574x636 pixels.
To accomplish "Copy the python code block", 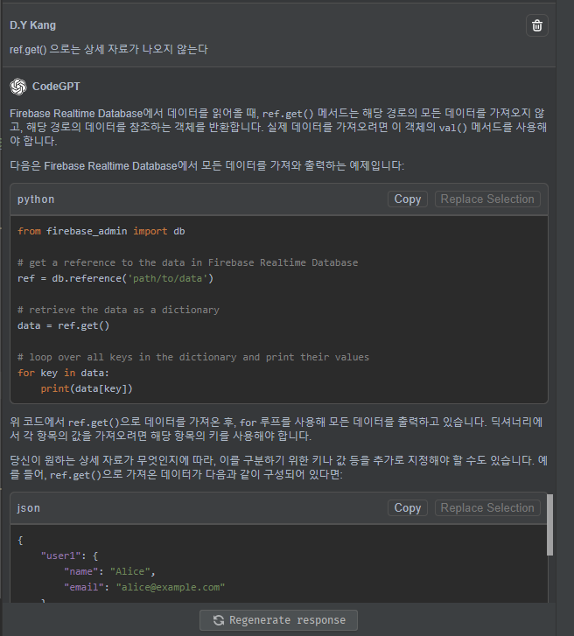I will pyautogui.click(x=407, y=199).
